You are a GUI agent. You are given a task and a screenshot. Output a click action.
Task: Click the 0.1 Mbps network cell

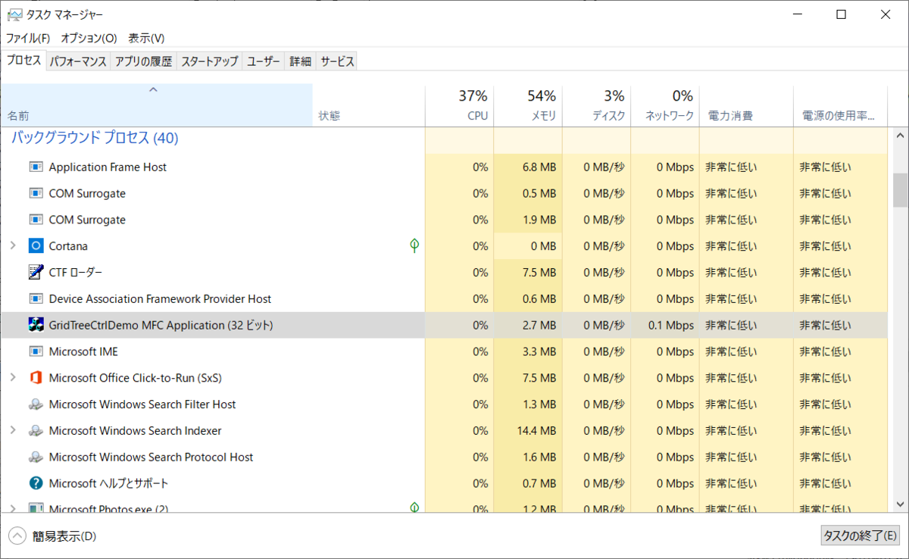click(x=665, y=325)
